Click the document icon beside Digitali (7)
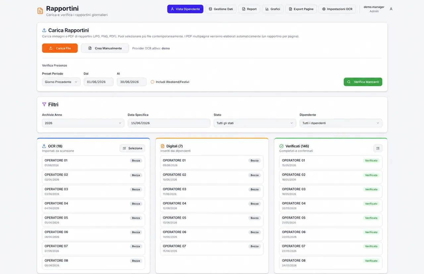 click(x=162, y=146)
